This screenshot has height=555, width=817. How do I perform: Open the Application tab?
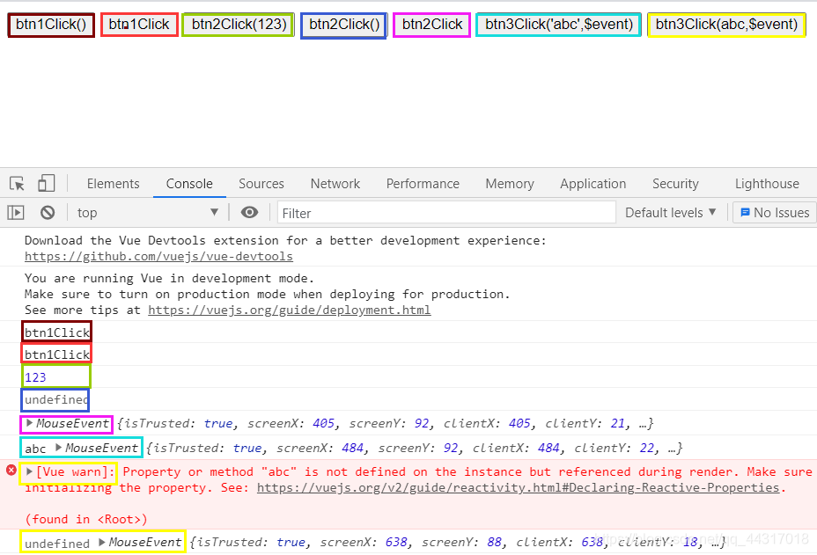coord(593,184)
